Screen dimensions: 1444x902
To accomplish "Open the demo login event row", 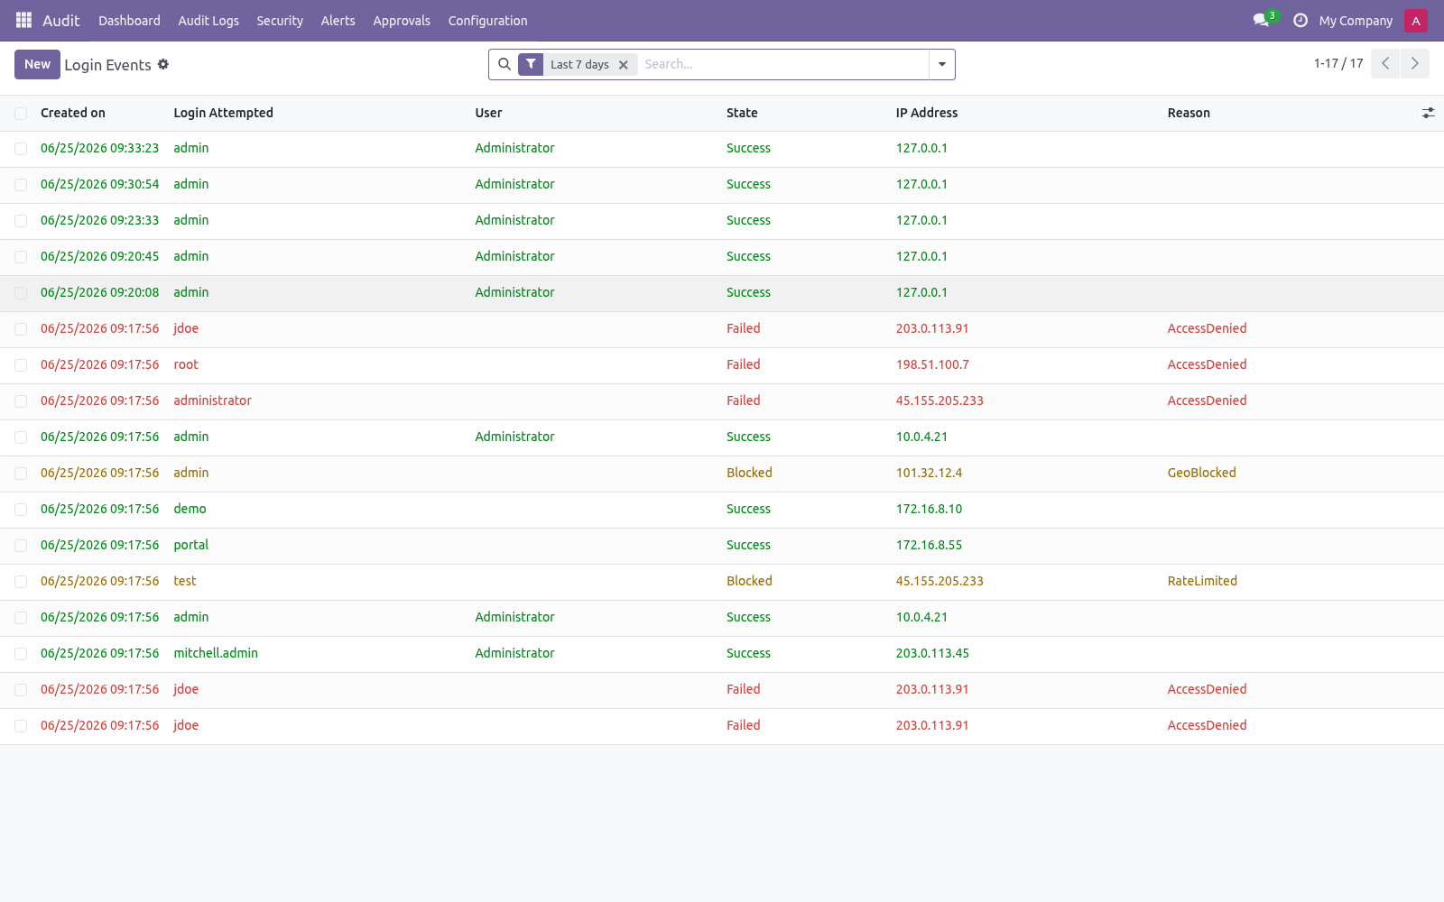I will pos(722,510).
